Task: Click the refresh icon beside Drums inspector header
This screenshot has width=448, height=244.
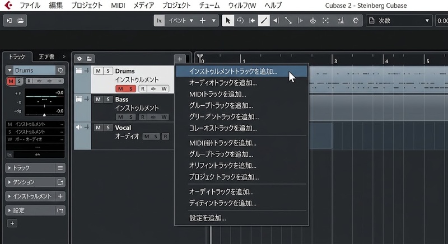Action: [x=60, y=70]
